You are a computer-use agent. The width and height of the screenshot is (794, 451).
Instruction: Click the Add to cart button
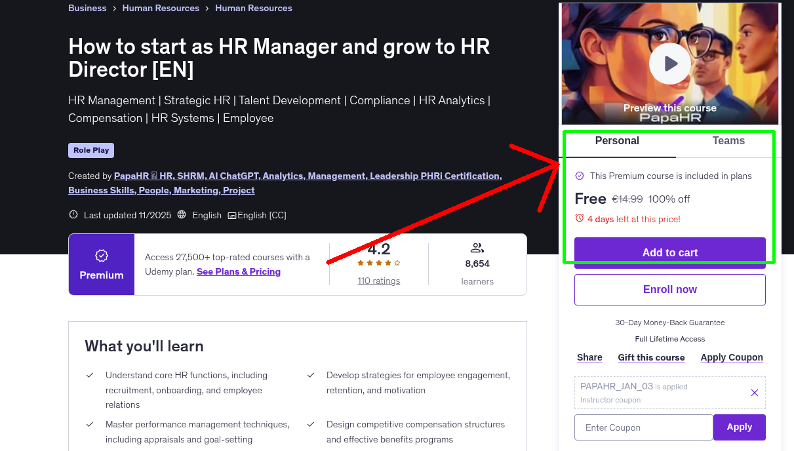point(669,253)
